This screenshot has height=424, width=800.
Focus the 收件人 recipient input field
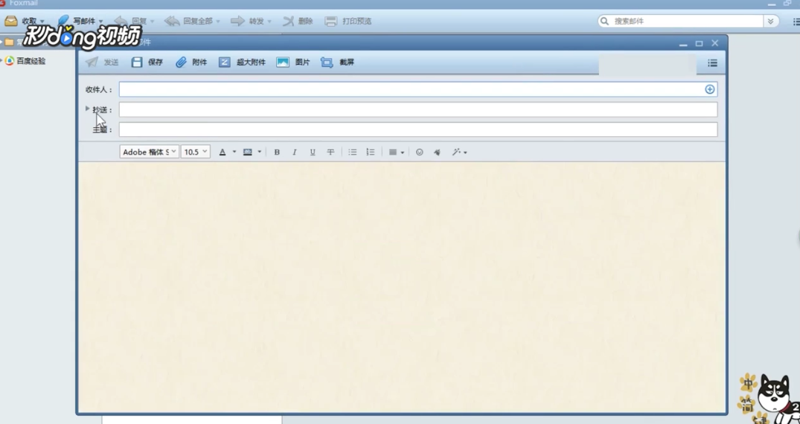click(x=417, y=89)
